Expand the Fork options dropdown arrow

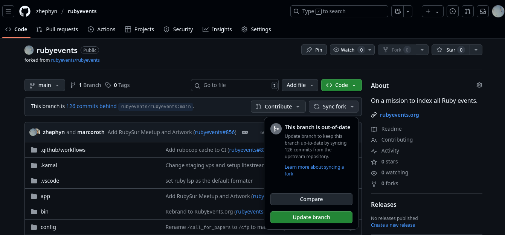422,50
